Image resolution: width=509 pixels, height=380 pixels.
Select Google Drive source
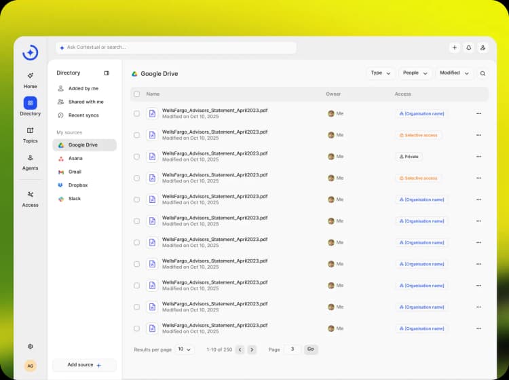84,145
